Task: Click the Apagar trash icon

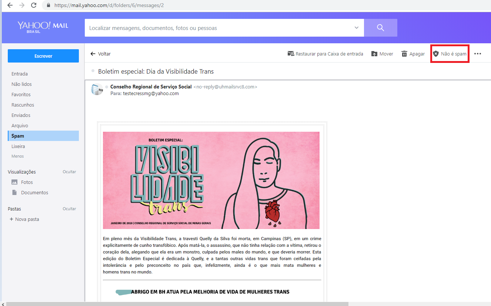Action: click(x=404, y=54)
